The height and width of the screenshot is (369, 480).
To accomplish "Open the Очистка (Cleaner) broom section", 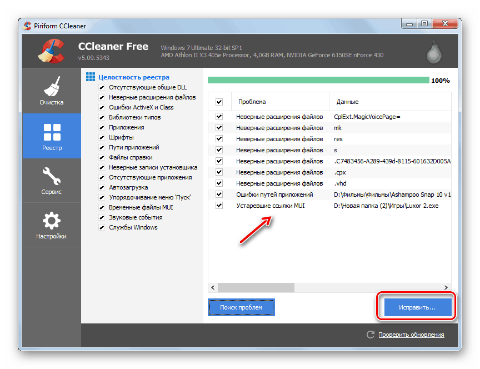I will (52, 91).
